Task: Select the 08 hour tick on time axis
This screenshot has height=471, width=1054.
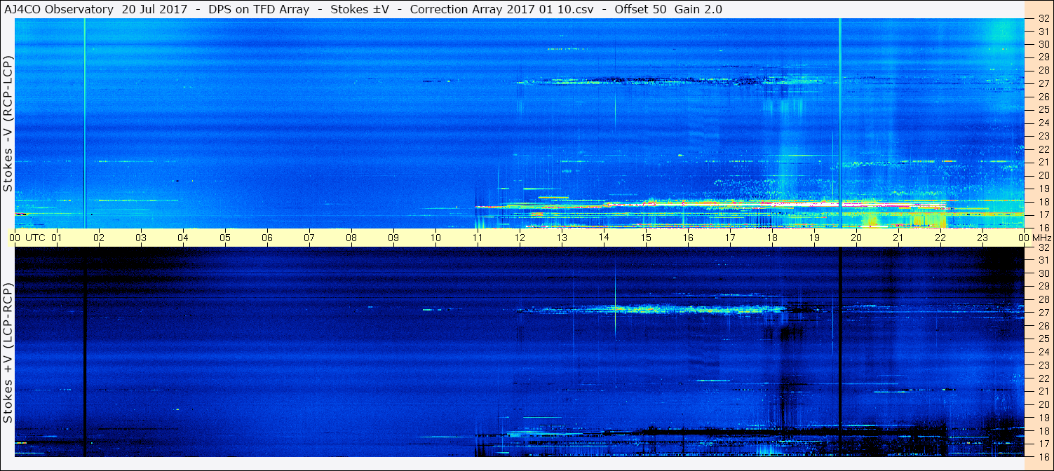Action: [x=351, y=238]
